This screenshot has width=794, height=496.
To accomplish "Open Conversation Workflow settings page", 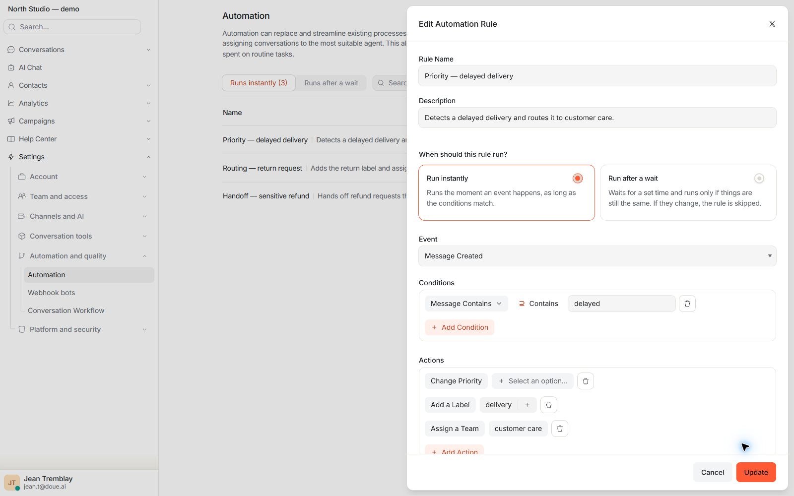I will 66,310.
